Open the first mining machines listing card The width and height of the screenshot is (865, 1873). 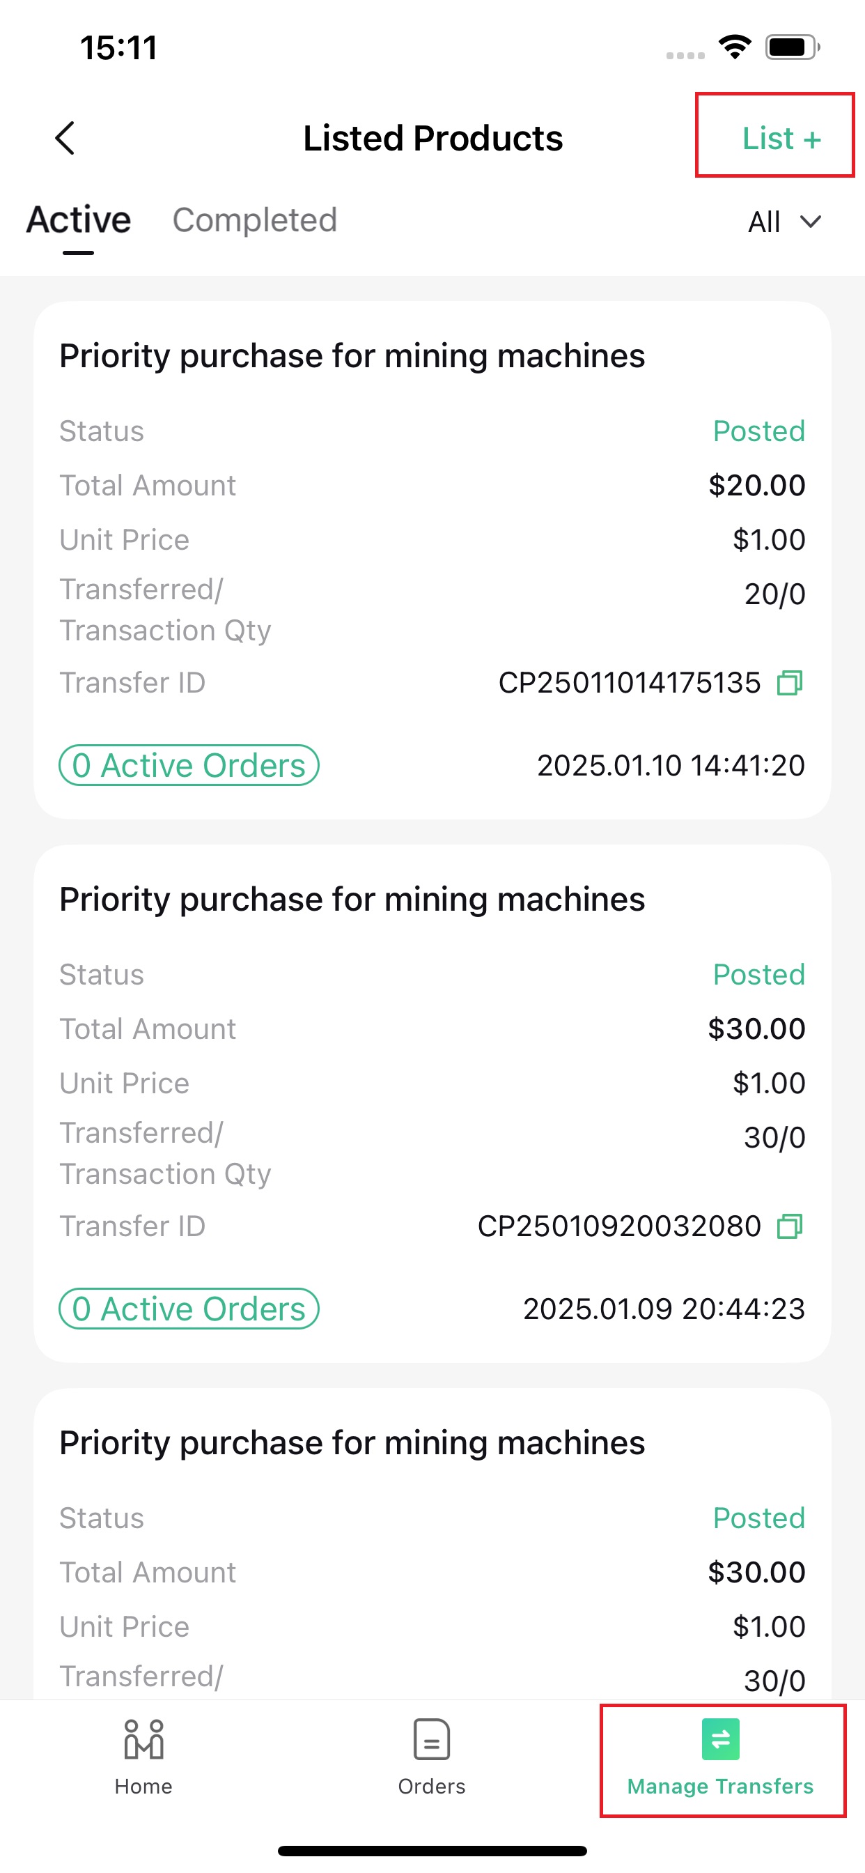pos(432,560)
